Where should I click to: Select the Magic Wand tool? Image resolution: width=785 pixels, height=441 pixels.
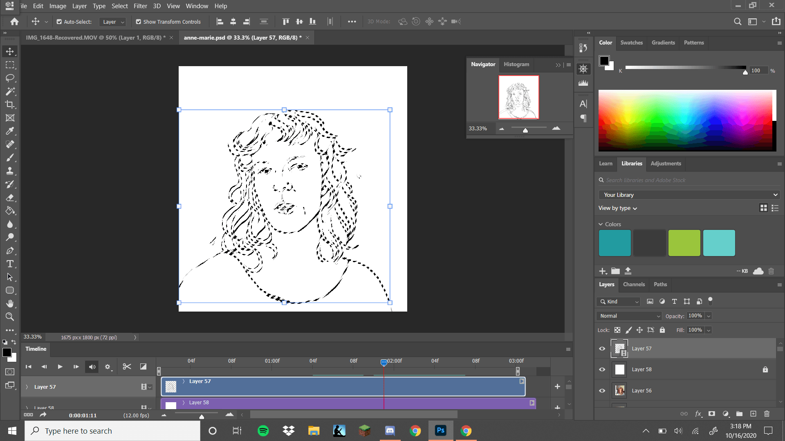(x=10, y=91)
